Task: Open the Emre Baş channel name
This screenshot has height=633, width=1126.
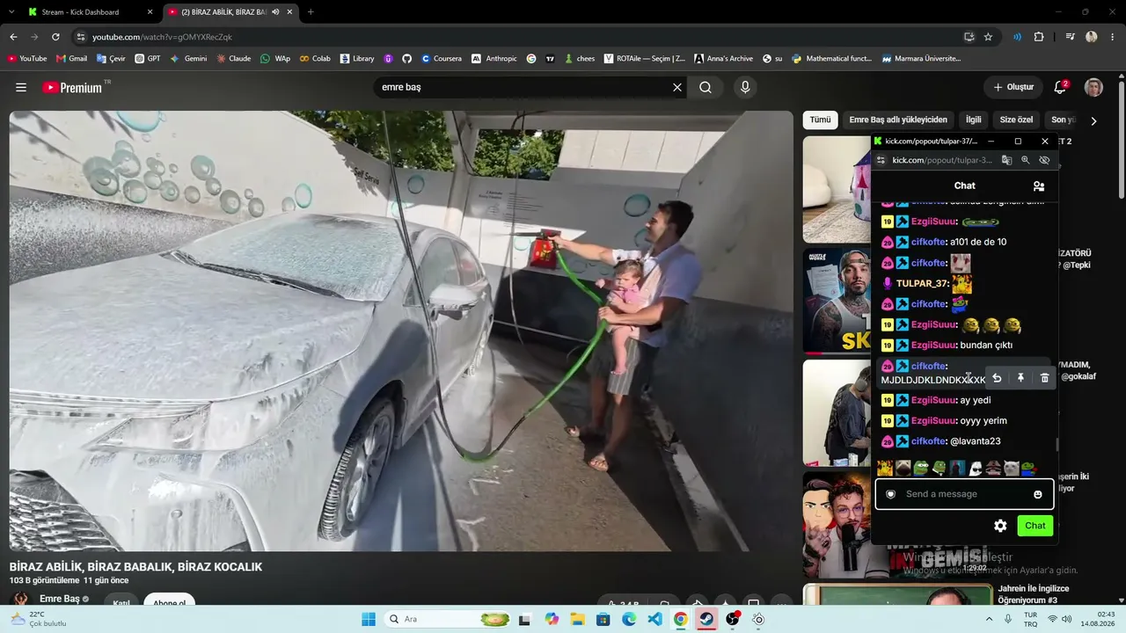Action: [x=60, y=599]
